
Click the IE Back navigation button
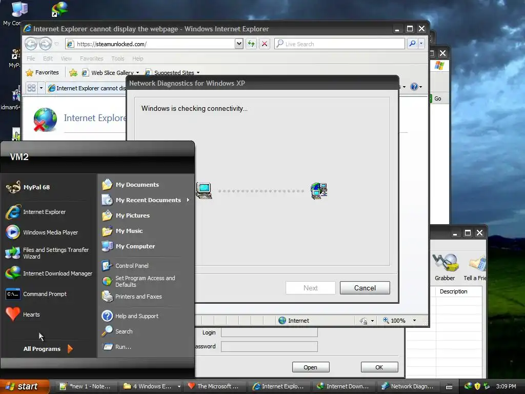(31, 44)
